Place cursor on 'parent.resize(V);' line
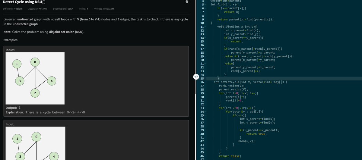The width and height of the screenshot is (362, 160). click(x=233, y=89)
